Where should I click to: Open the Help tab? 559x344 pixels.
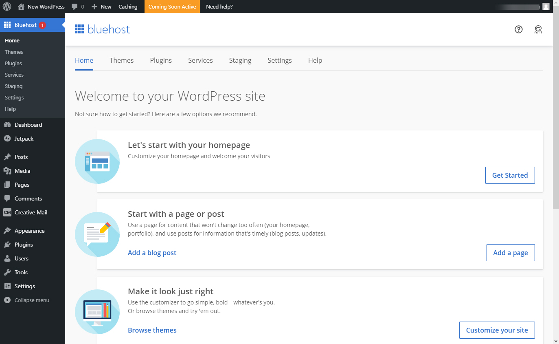[x=315, y=60]
